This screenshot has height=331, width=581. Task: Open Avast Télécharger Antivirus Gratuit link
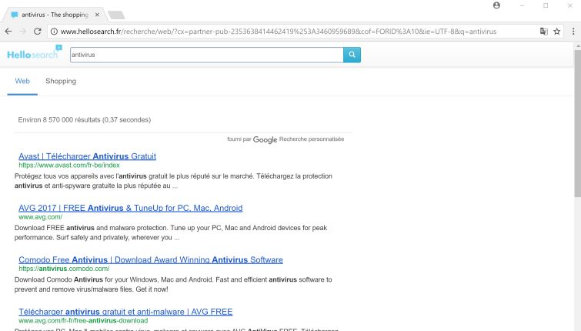tap(88, 156)
